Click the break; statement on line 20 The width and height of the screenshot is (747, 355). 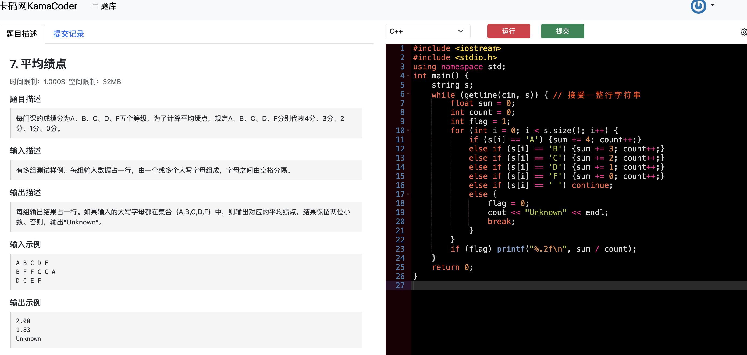click(501, 222)
